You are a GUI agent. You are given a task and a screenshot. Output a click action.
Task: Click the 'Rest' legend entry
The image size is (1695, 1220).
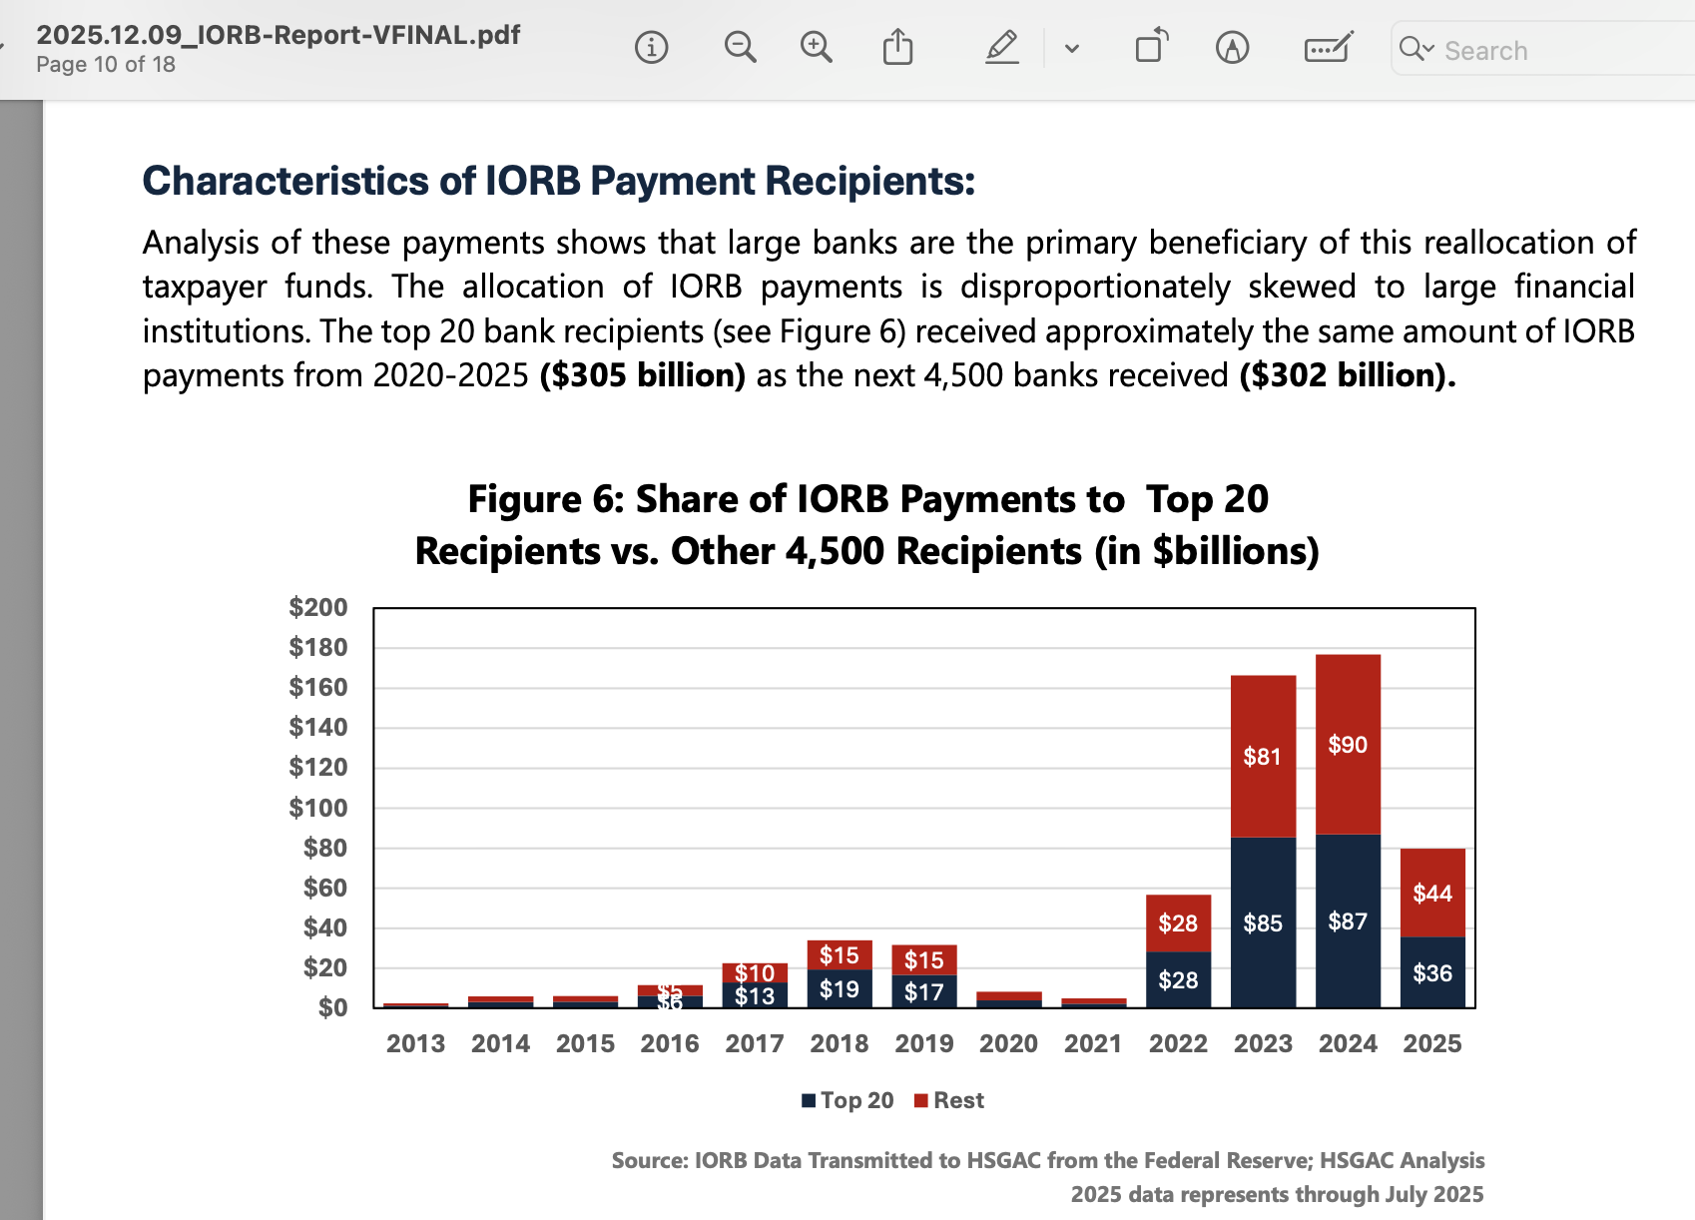point(949,1100)
